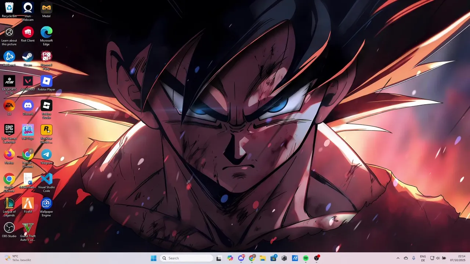Select the Roblox Player desktop shortcut
Image resolution: width=470 pixels, height=264 pixels.
point(46,83)
